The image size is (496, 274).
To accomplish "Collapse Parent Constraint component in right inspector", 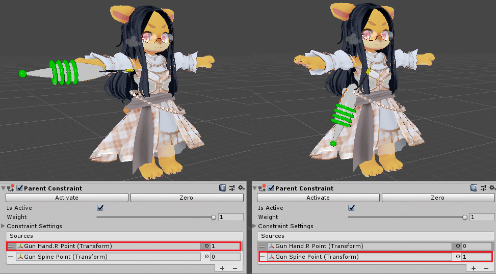I will click(x=254, y=188).
